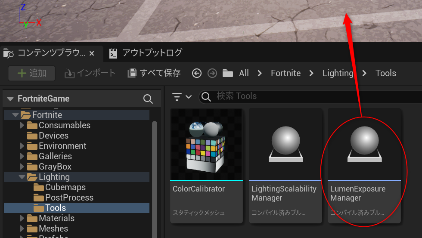Select the LightingScalabilityManager asset thumbnail
Viewport: 422px width, 238px height.
click(285, 145)
